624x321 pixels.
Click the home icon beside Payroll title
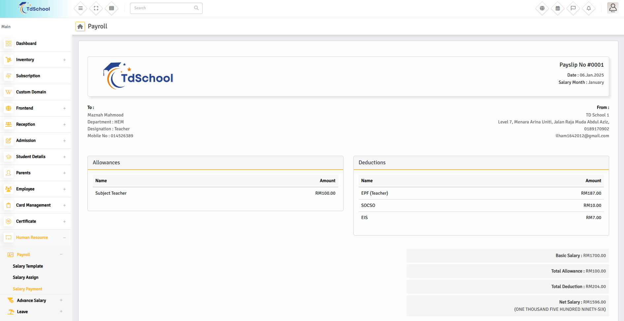(80, 26)
